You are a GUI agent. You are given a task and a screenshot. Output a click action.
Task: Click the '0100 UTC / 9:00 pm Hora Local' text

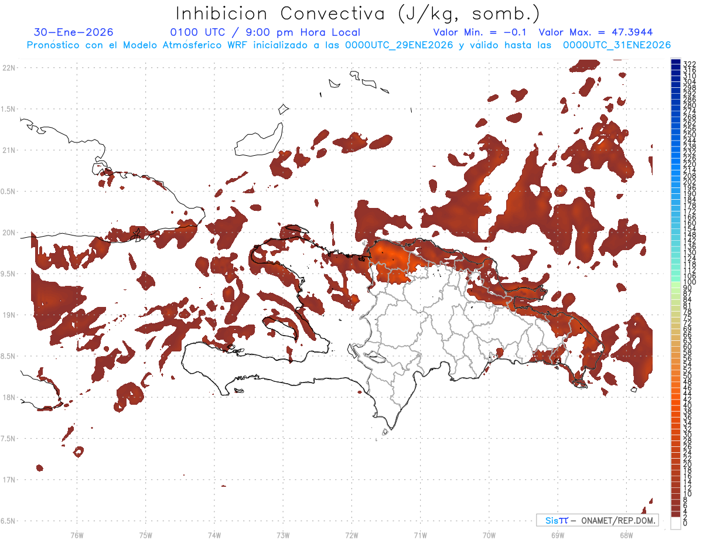(x=265, y=32)
